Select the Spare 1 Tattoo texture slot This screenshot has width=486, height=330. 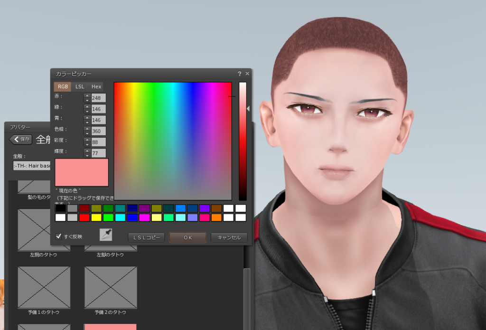44,287
